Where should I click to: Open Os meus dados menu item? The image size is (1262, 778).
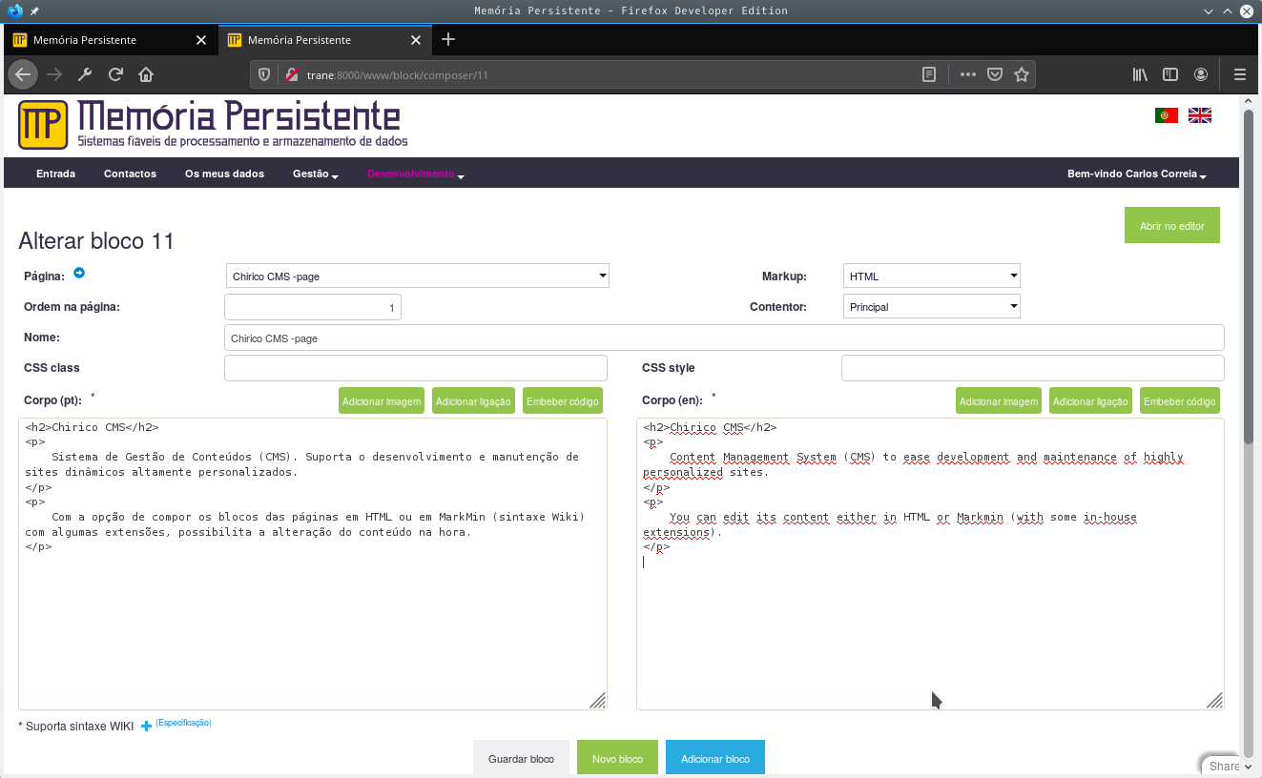(224, 174)
